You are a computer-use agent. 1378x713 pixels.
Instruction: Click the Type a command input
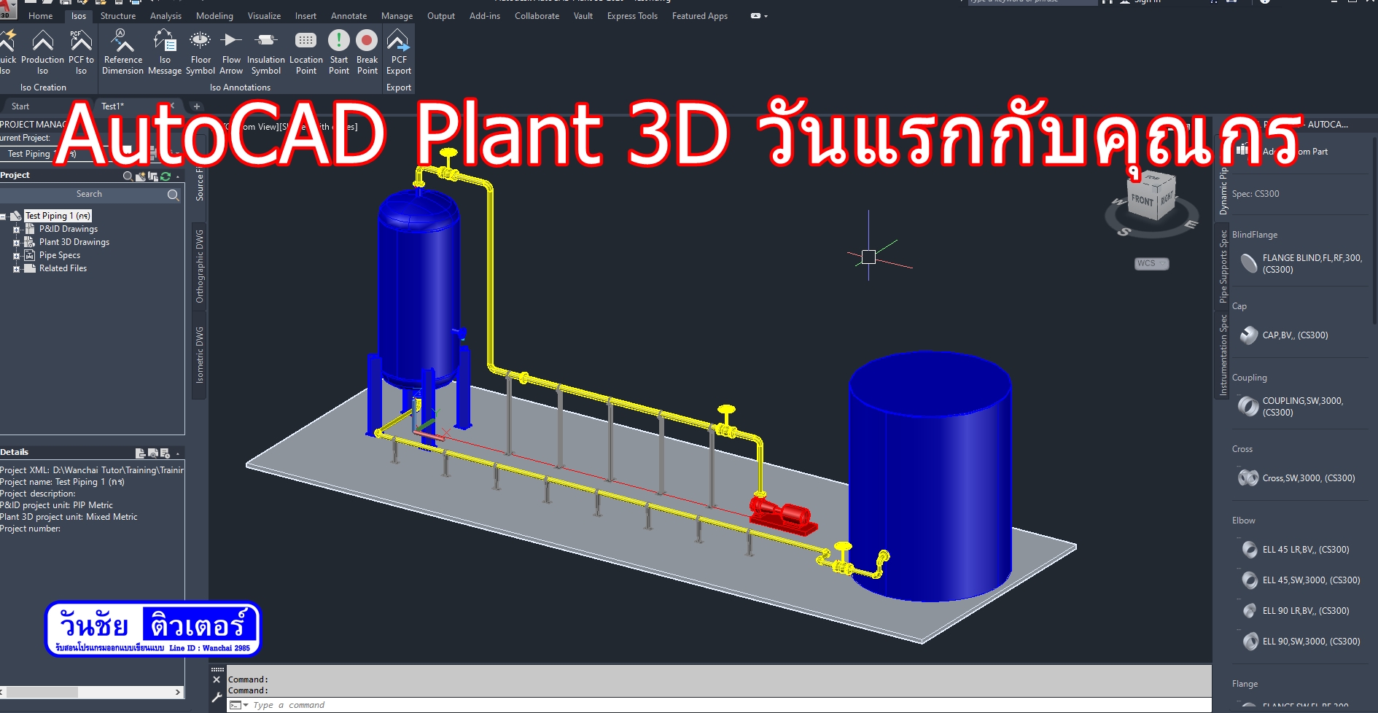718,705
